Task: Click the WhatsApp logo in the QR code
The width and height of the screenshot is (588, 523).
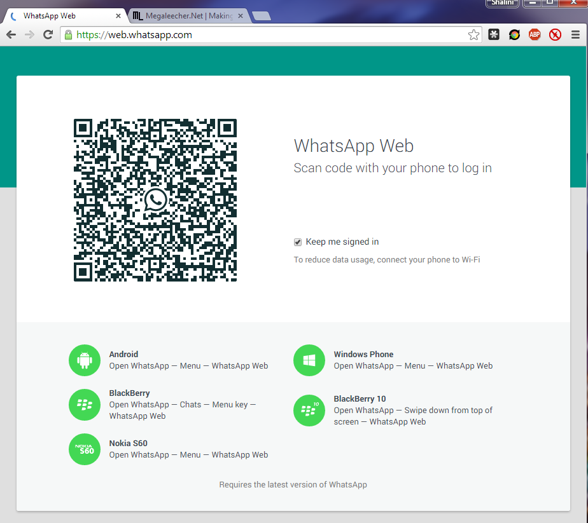Action: tap(155, 200)
